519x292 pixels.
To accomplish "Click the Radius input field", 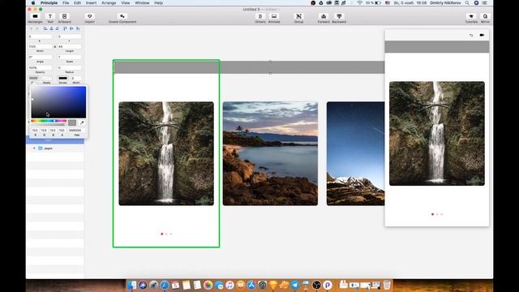I will 69,67.
